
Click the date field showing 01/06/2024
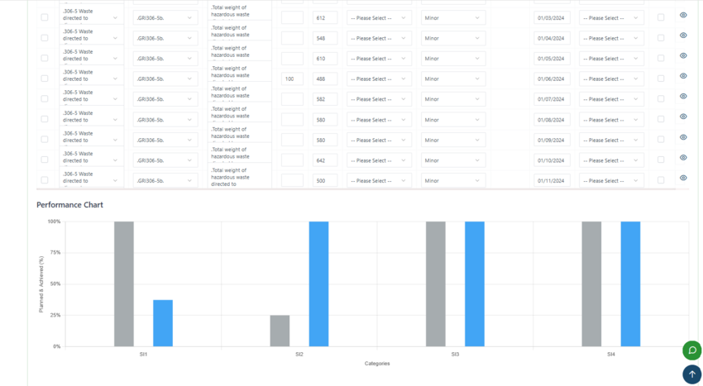click(552, 79)
